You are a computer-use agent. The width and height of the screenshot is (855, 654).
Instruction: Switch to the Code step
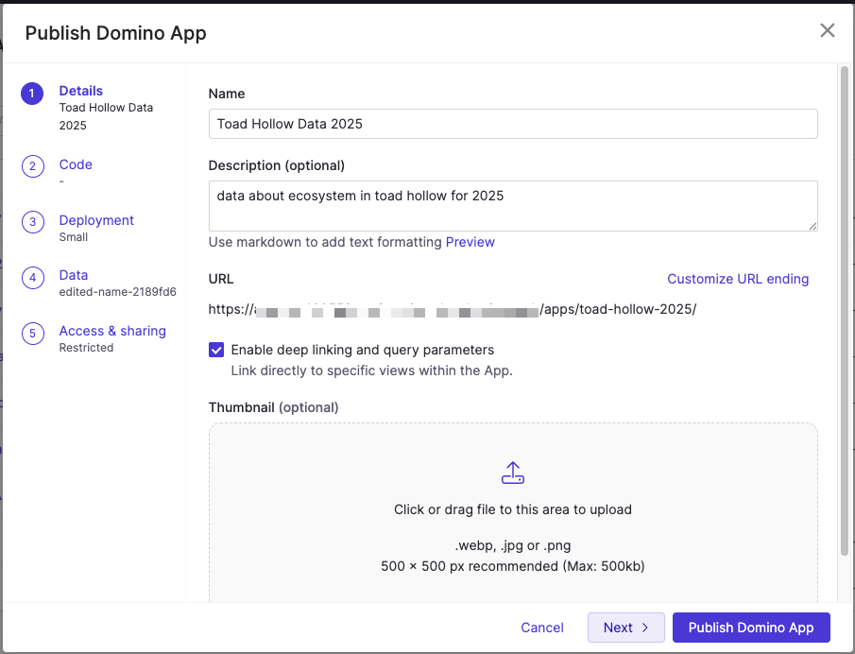click(x=76, y=164)
